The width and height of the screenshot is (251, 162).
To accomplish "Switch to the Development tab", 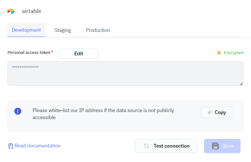I will coord(26,30).
